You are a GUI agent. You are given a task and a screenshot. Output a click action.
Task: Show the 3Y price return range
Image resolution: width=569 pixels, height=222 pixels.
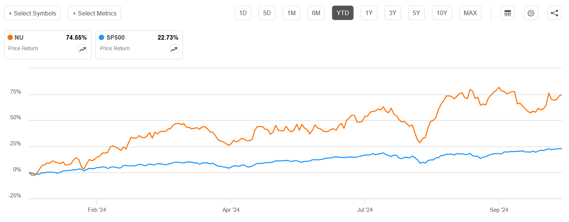[393, 13]
